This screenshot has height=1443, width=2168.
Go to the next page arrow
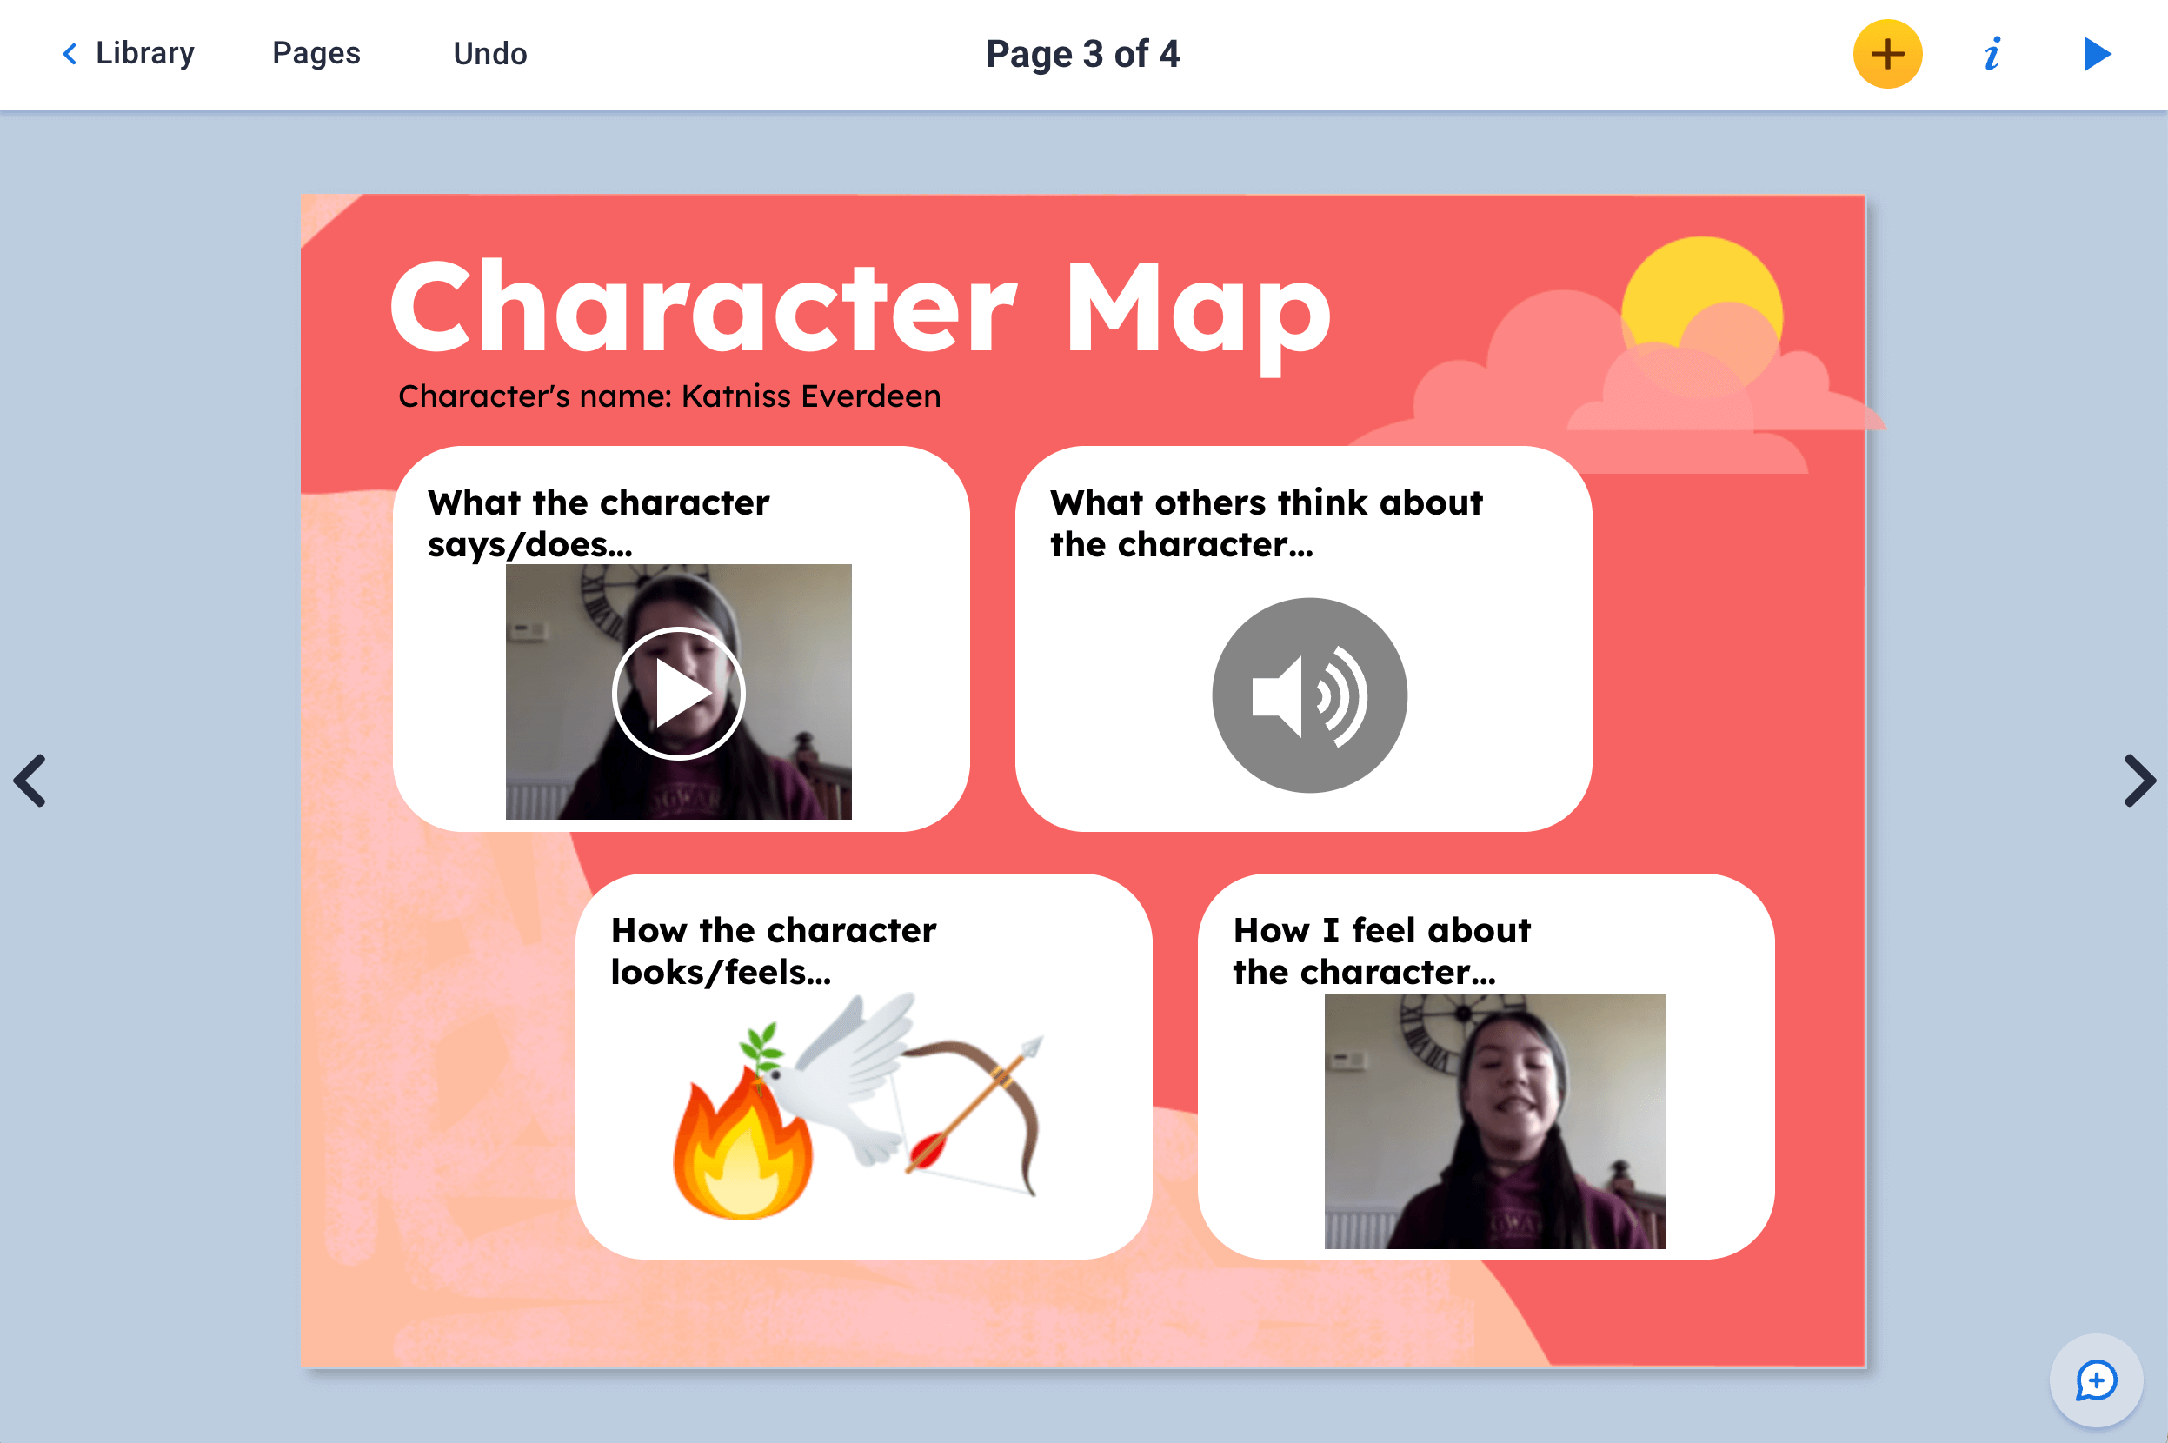click(x=2138, y=781)
